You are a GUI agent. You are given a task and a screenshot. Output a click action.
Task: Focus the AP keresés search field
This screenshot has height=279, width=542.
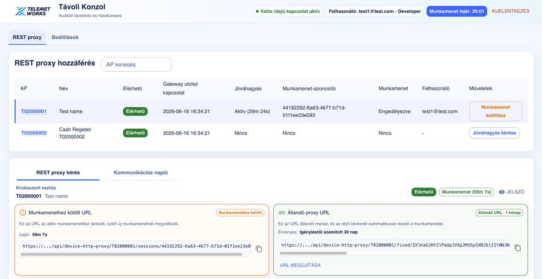136,64
